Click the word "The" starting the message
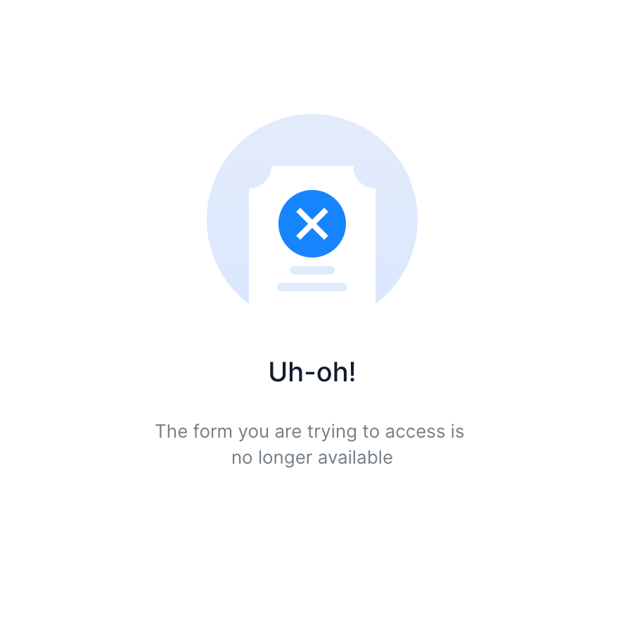This screenshot has width=623, height=622. pos(172,431)
